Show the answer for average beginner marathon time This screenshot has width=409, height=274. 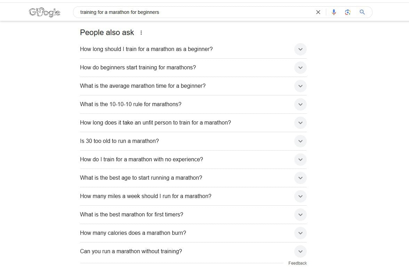(300, 86)
